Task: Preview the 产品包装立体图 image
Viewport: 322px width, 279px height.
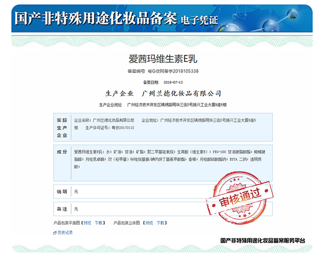Action: 149,223
